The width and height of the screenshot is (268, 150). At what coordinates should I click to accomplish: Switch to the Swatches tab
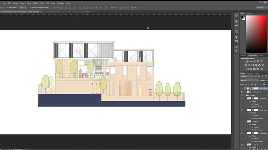[250, 13]
